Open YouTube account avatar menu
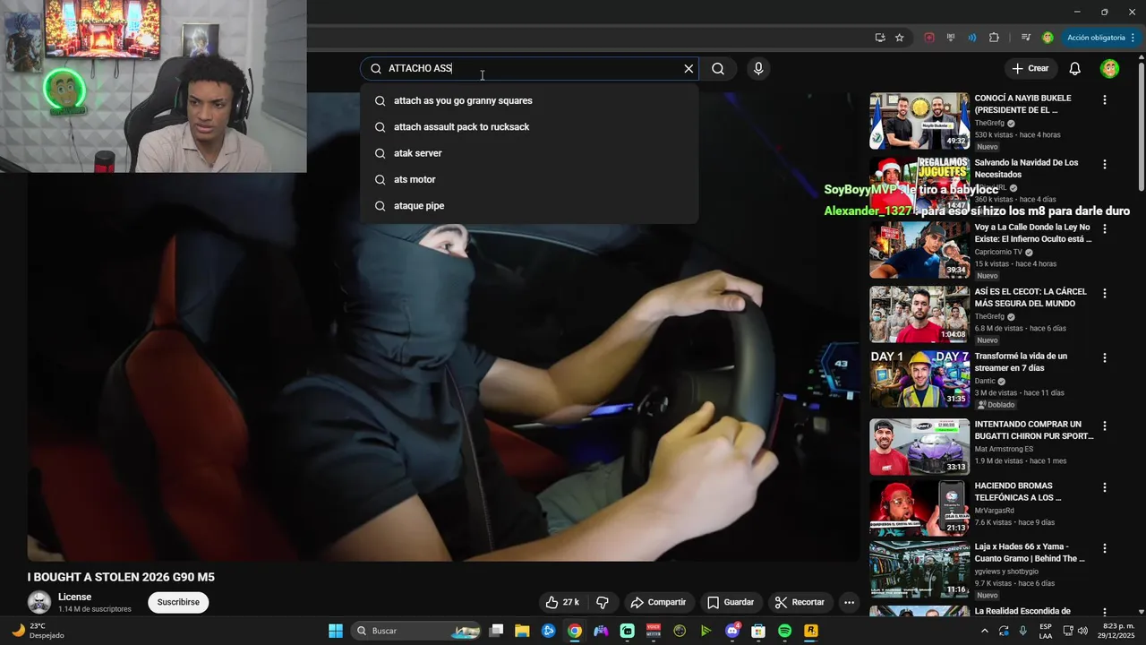The height and width of the screenshot is (645, 1146). pyautogui.click(x=1109, y=69)
